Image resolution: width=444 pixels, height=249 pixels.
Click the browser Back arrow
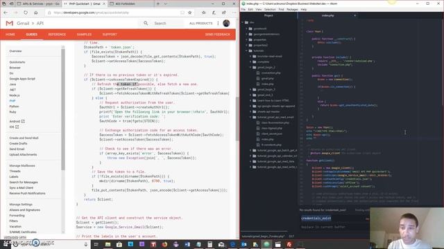6,12
